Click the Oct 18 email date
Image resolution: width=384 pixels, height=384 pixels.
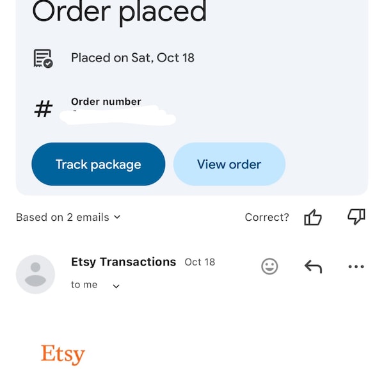tap(200, 262)
